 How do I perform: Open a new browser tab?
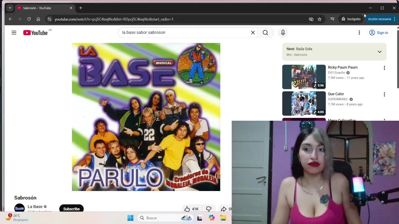(x=80, y=8)
